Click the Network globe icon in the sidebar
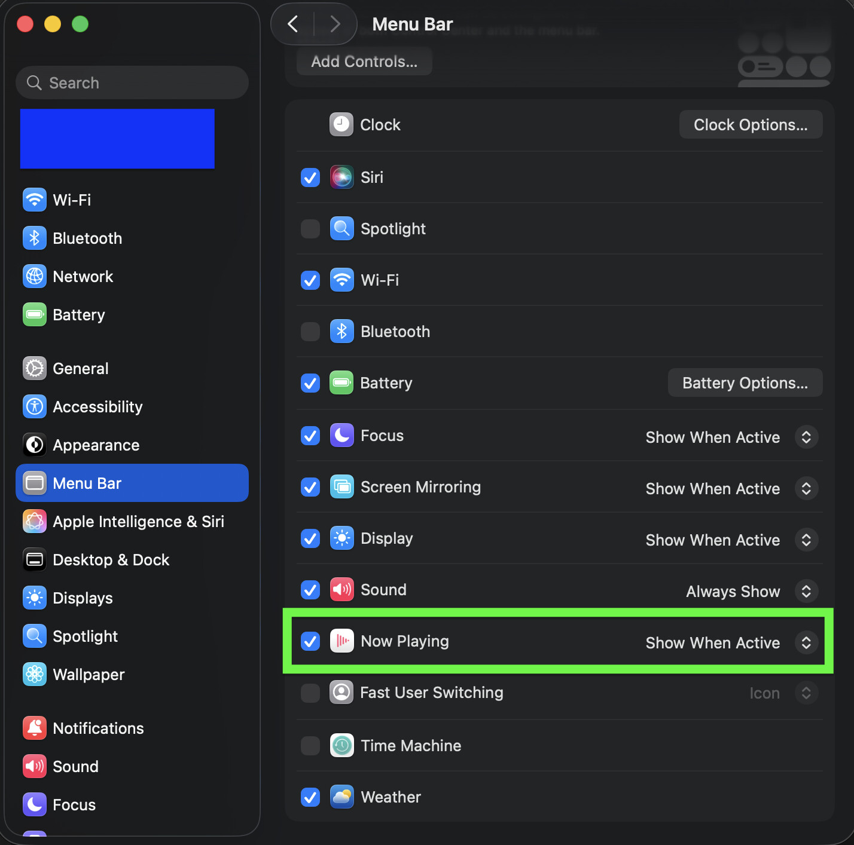This screenshot has width=854, height=845. pyautogui.click(x=35, y=276)
